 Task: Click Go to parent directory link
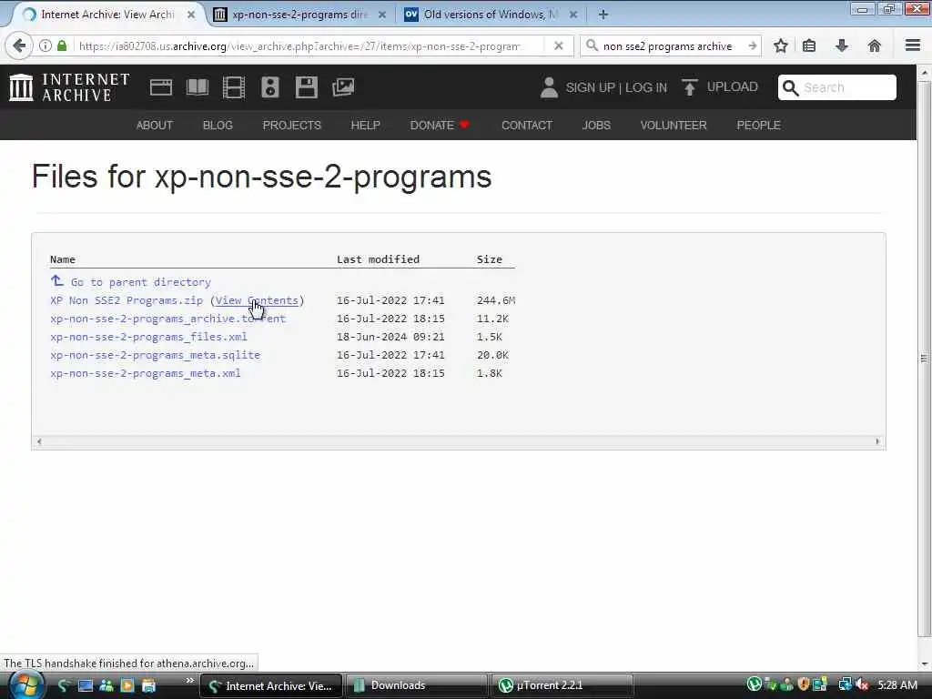140,282
